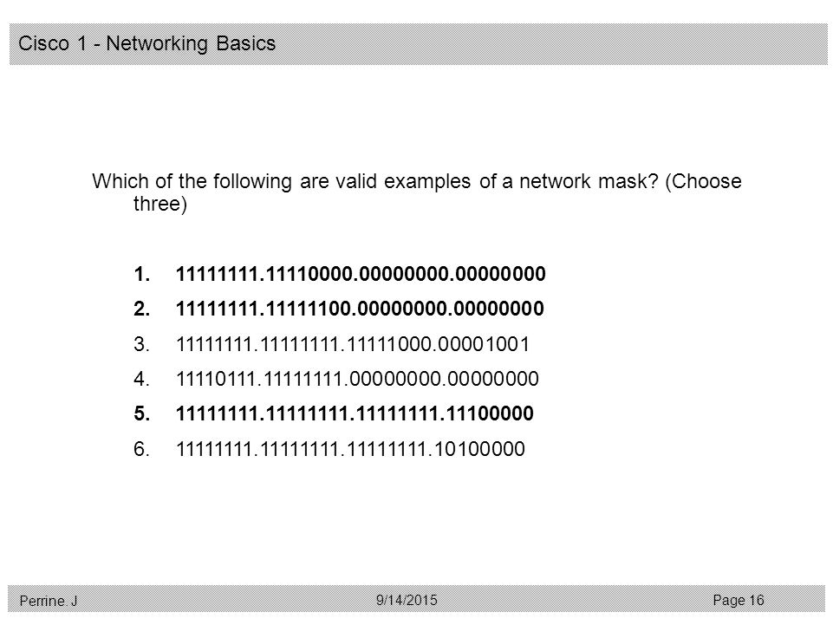Click the 'Cisco 1 - Networking Basics' slide title
Viewport: 833px width, 625px height.
click(146, 43)
